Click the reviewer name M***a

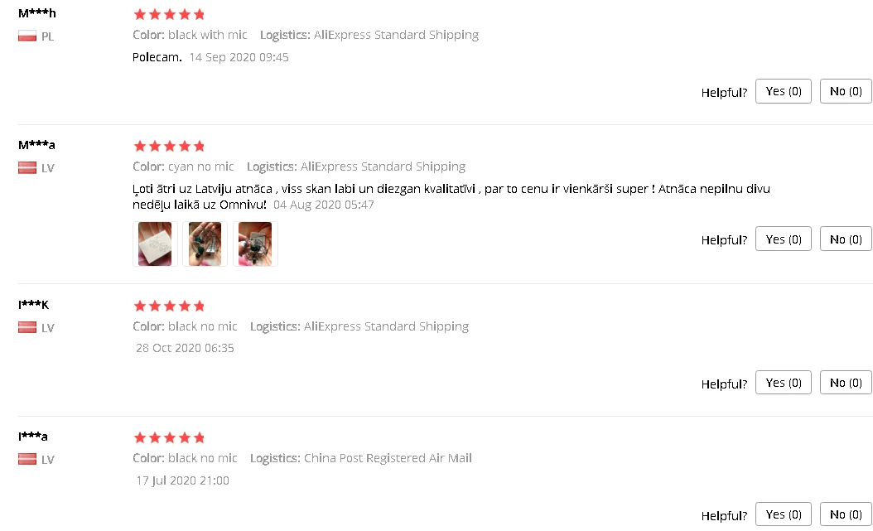click(36, 145)
